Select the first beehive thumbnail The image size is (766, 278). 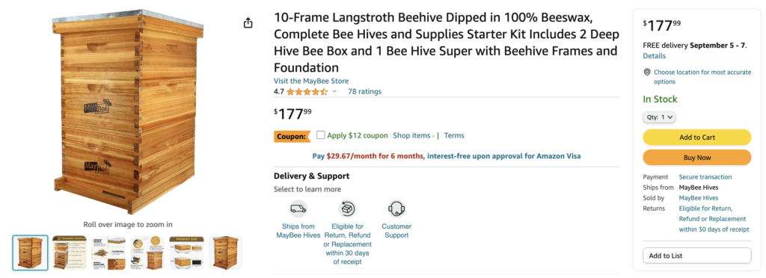(30, 253)
